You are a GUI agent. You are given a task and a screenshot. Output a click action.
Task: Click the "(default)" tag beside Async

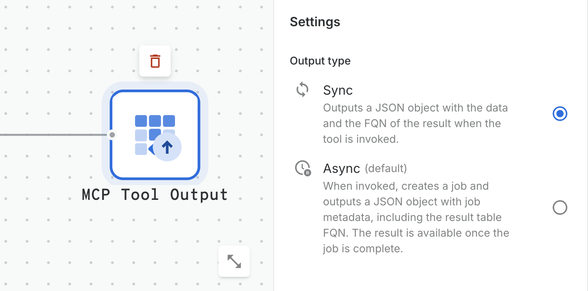tap(386, 169)
